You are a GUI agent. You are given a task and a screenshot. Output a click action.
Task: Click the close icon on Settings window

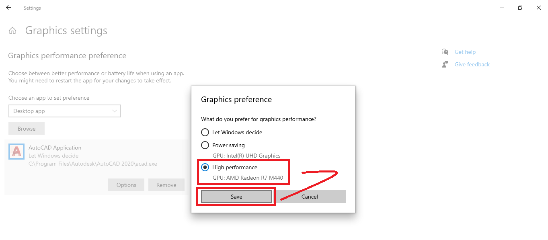tap(538, 8)
